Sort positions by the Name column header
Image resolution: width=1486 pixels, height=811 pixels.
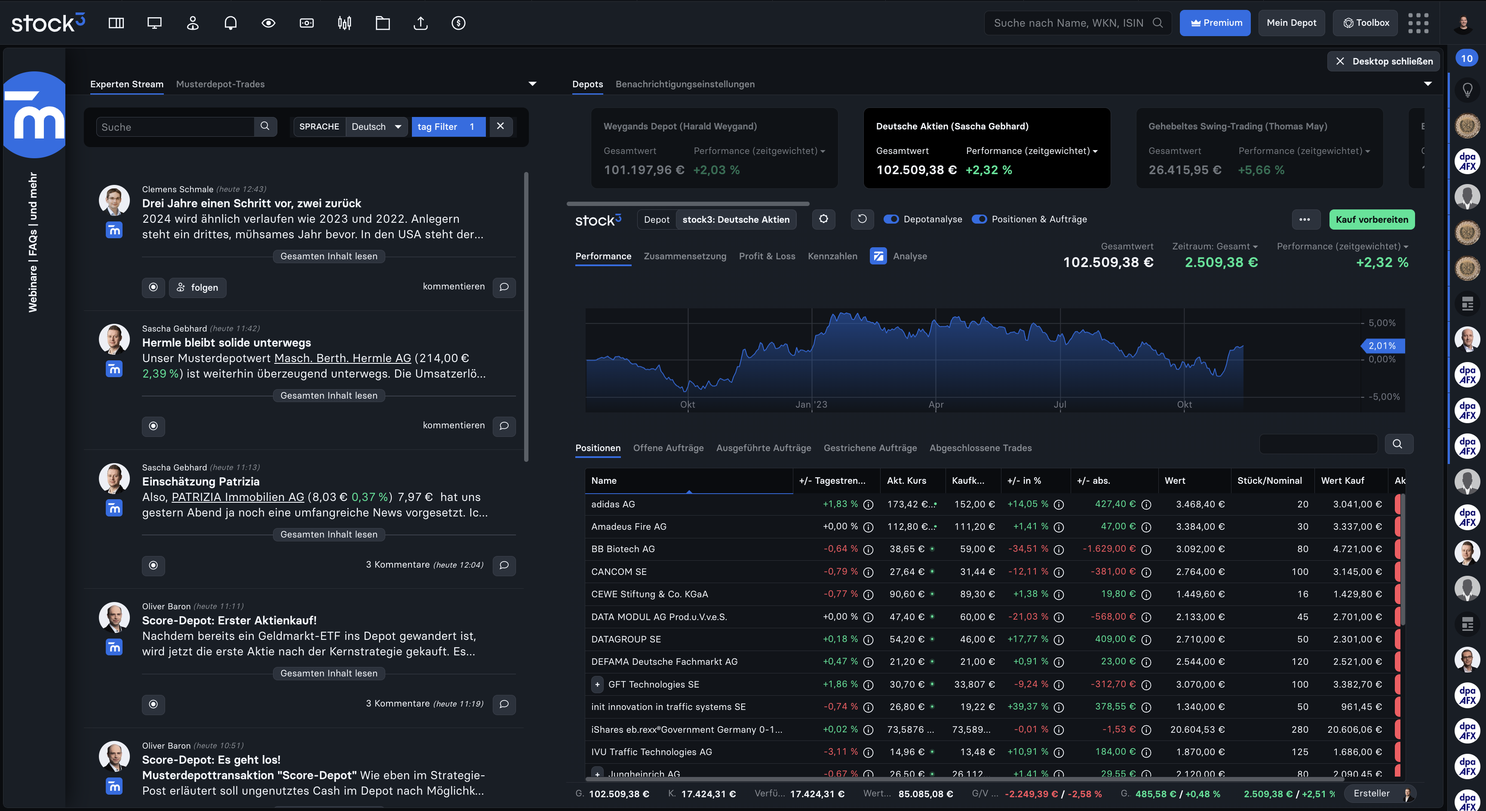pos(689,480)
